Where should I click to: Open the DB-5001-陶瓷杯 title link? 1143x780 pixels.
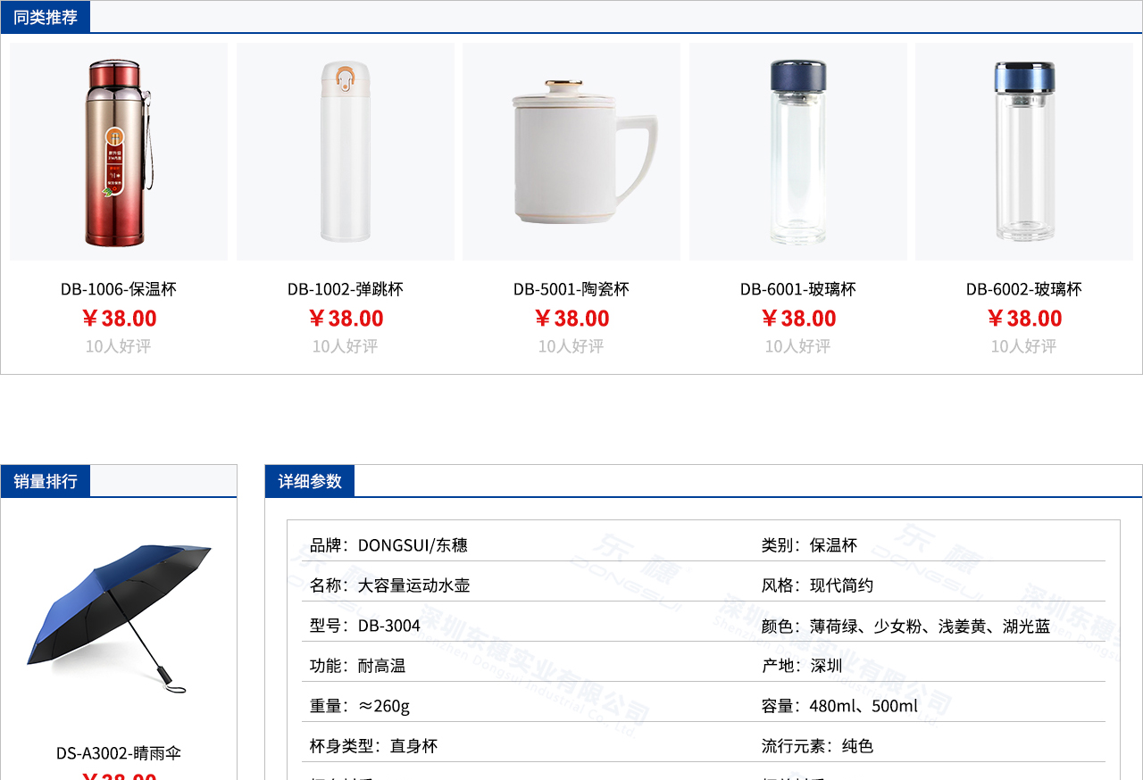coord(571,289)
